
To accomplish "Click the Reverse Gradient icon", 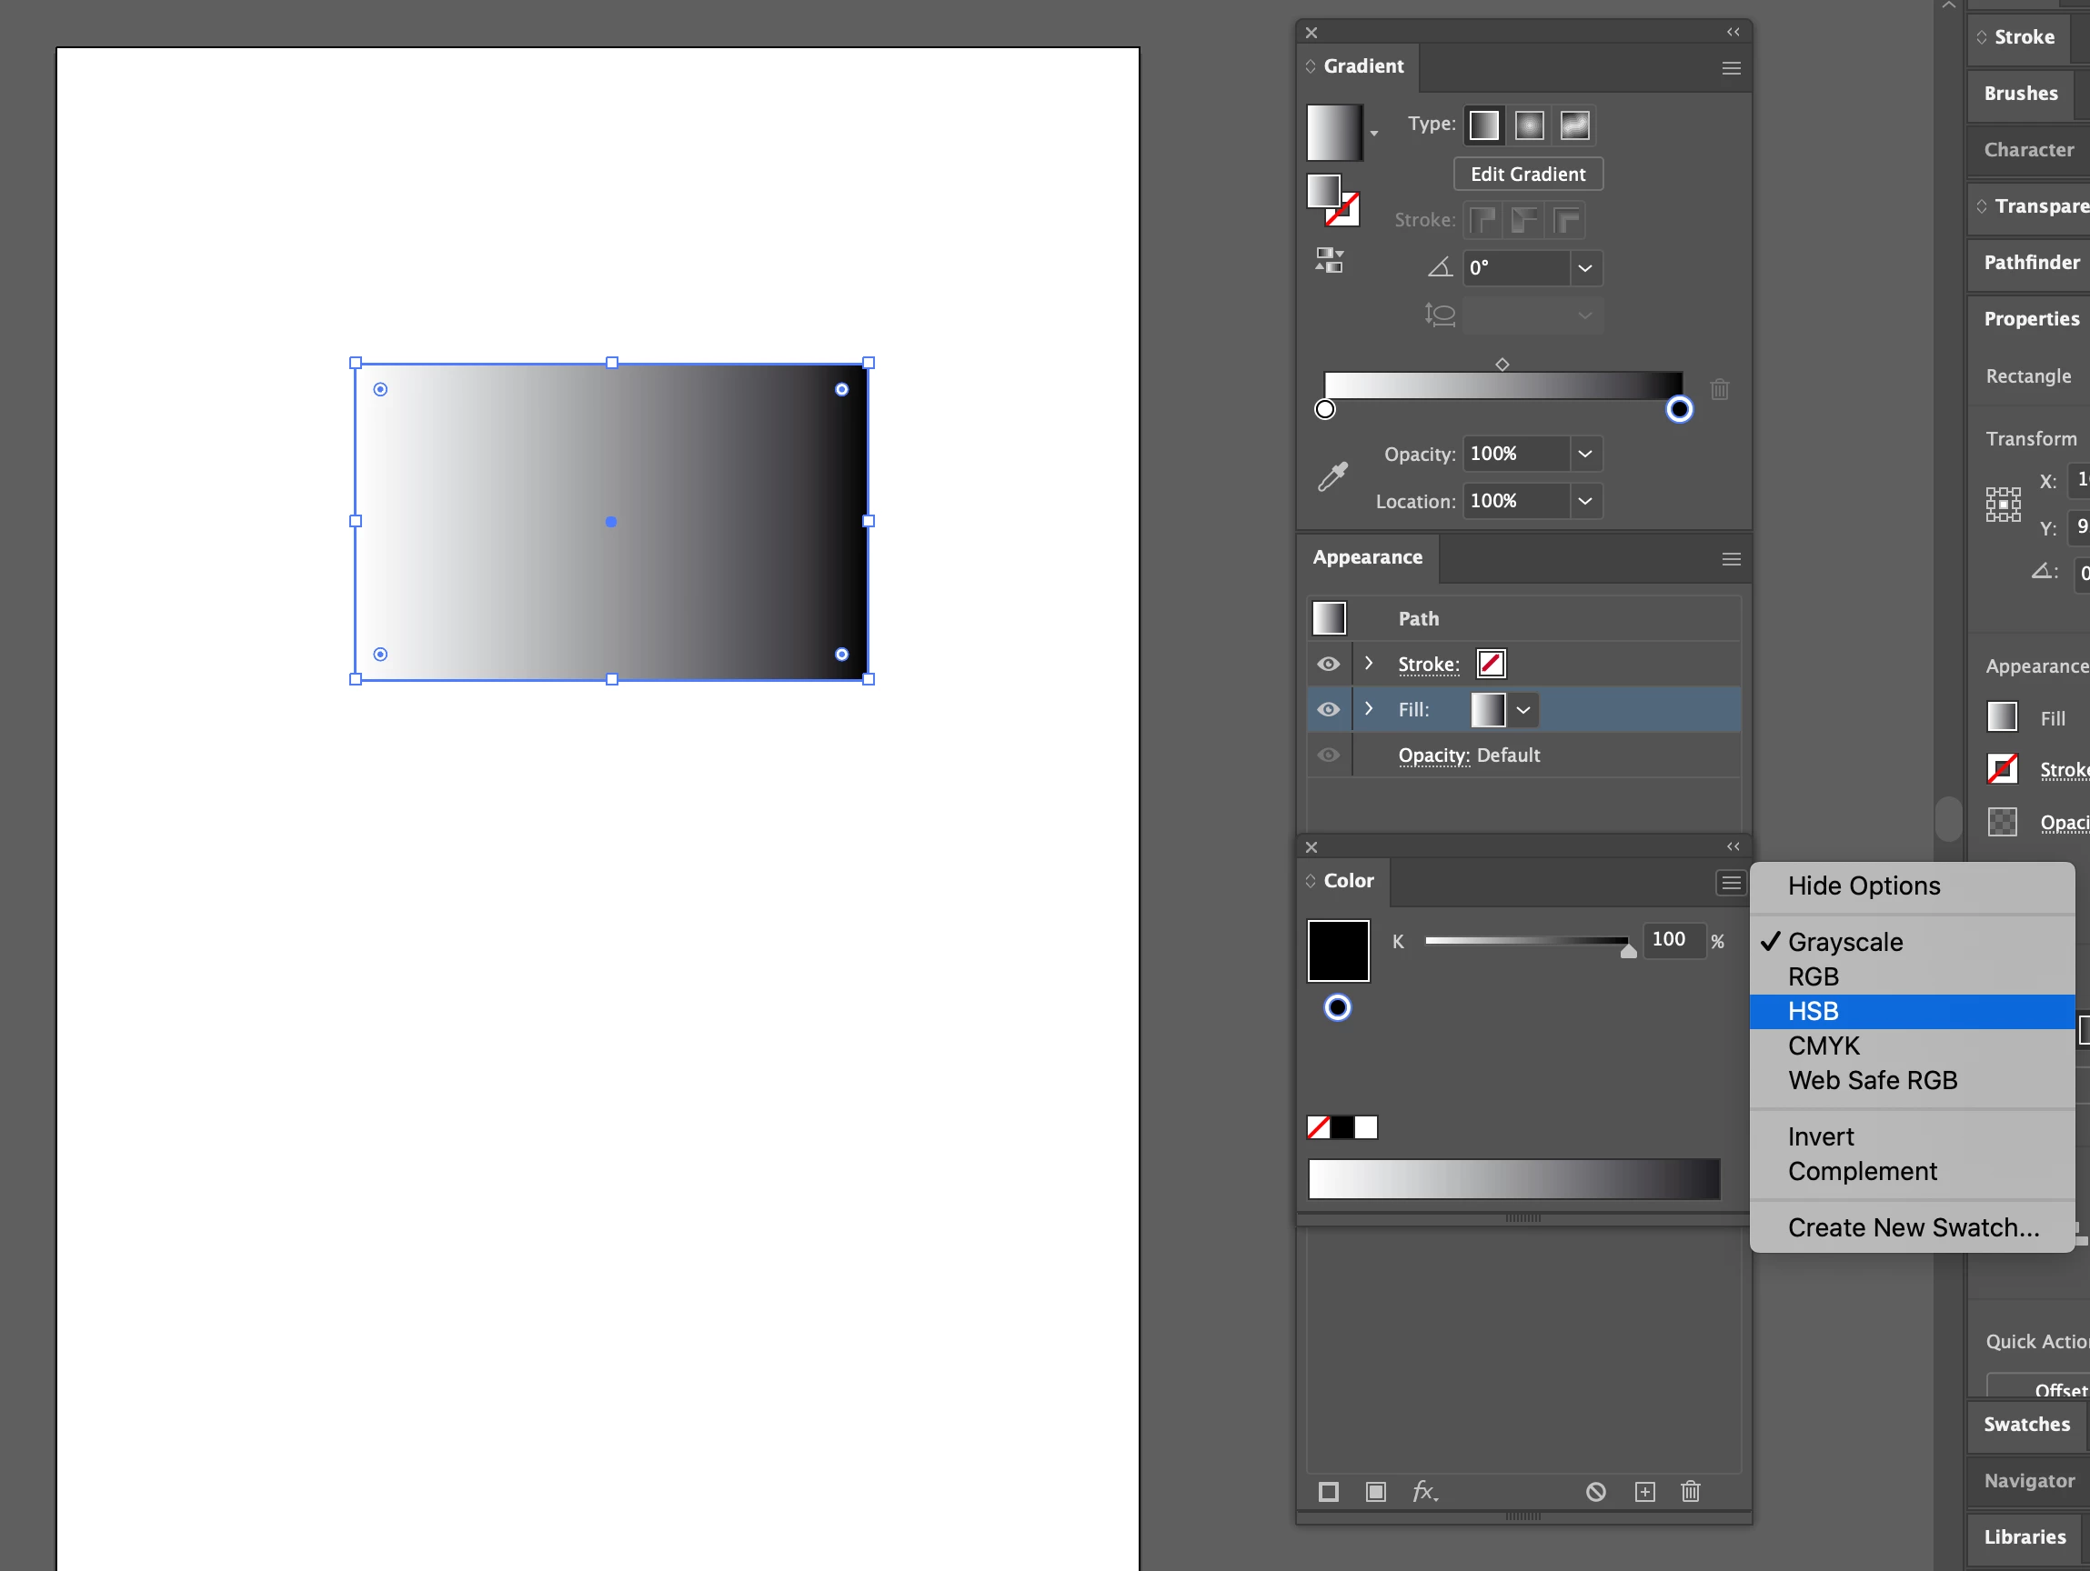I will pos(1330,260).
